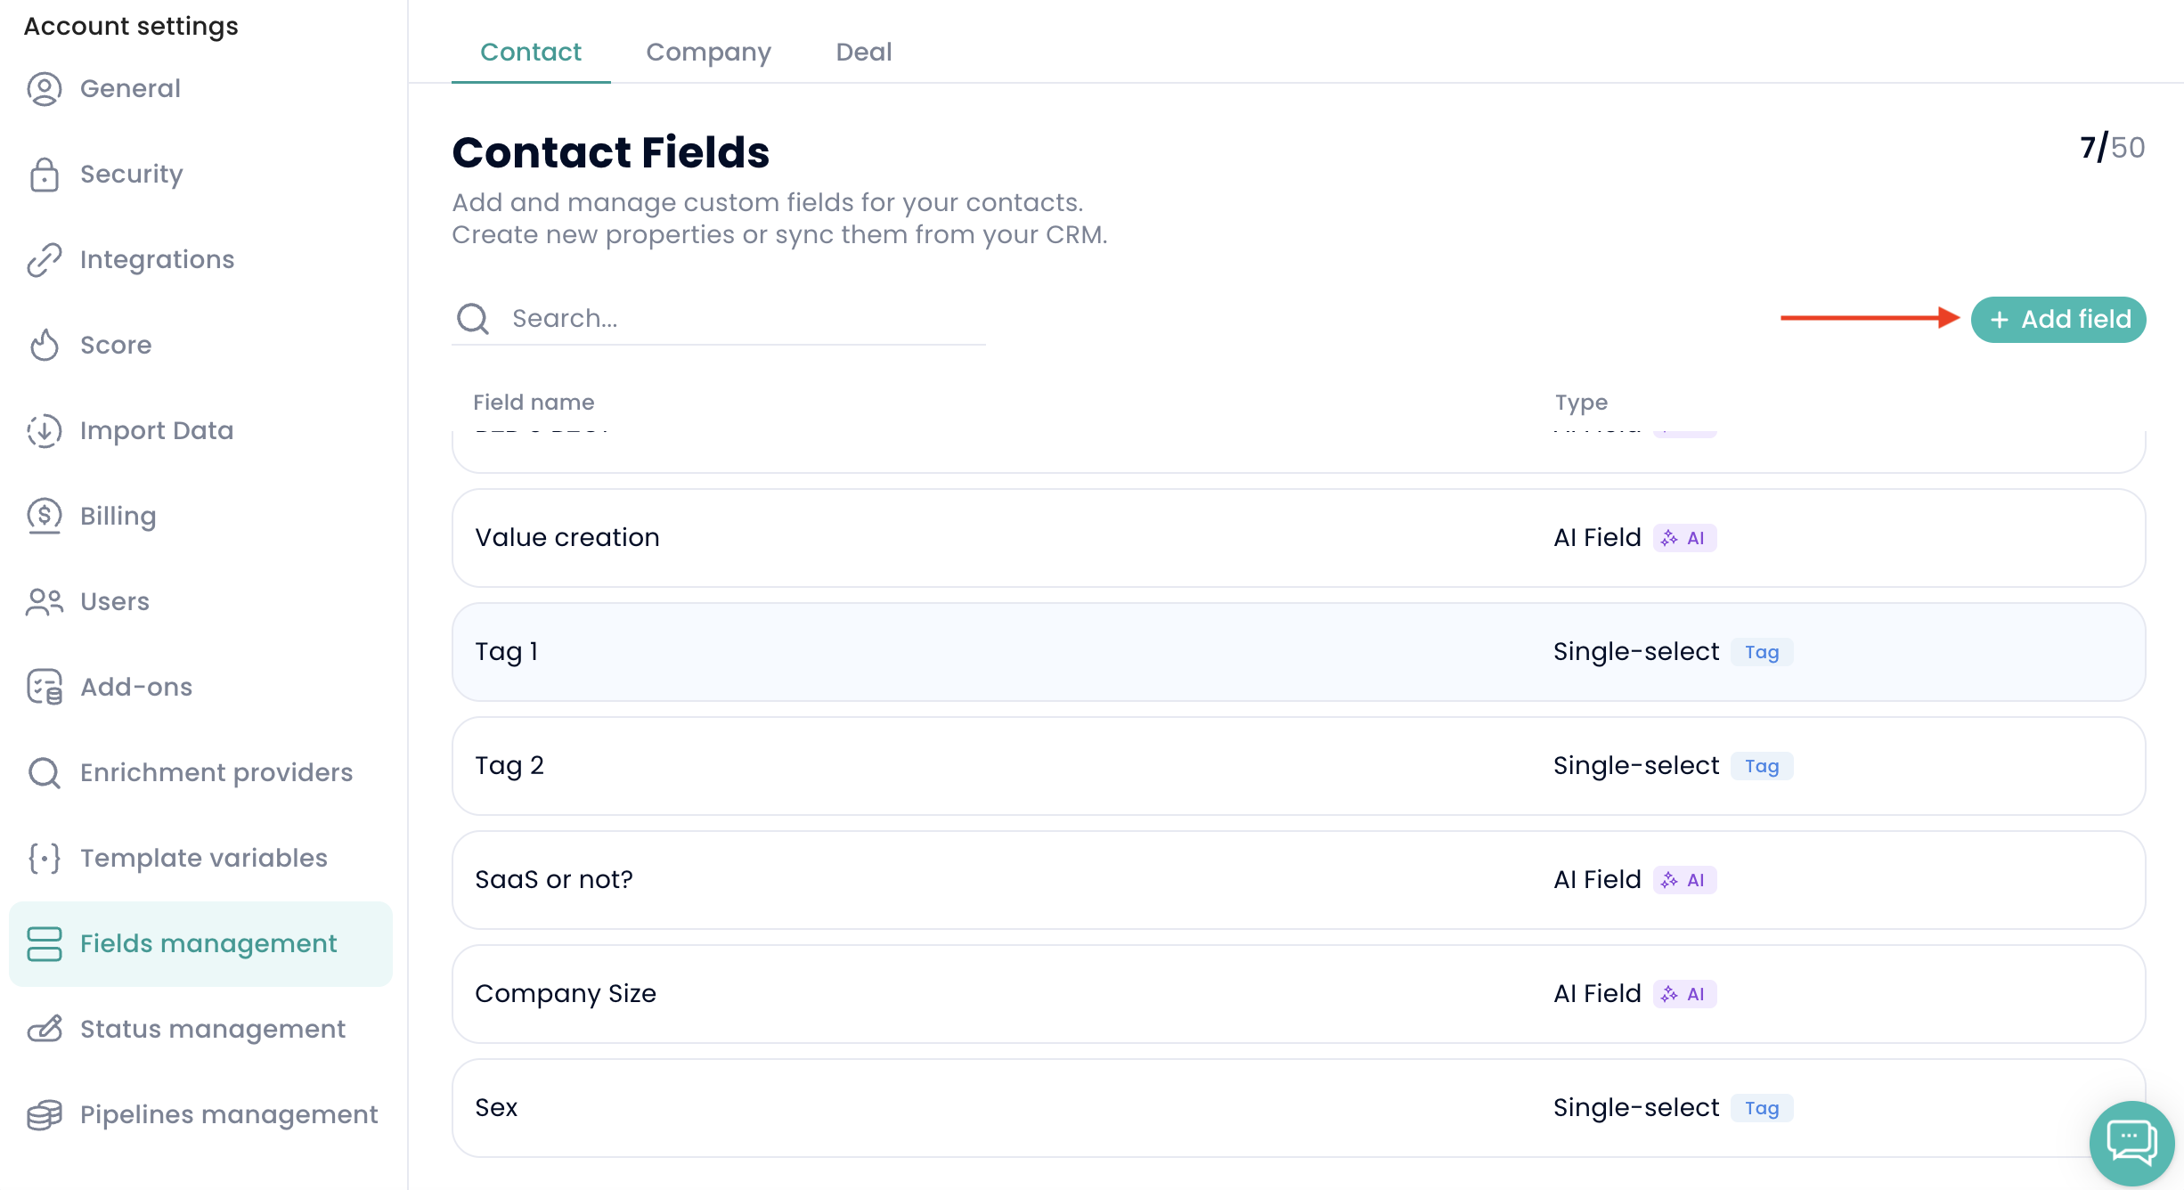
Task: Focus the Search fields input
Action: click(x=744, y=319)
